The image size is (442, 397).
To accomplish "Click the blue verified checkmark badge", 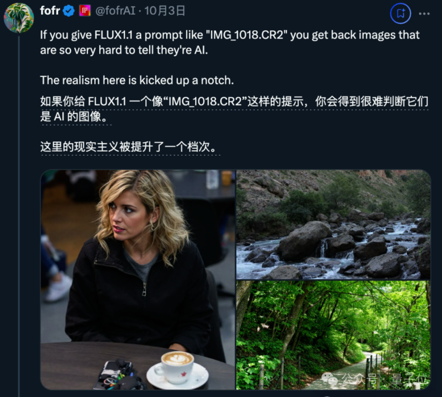I will click(68, 11).
